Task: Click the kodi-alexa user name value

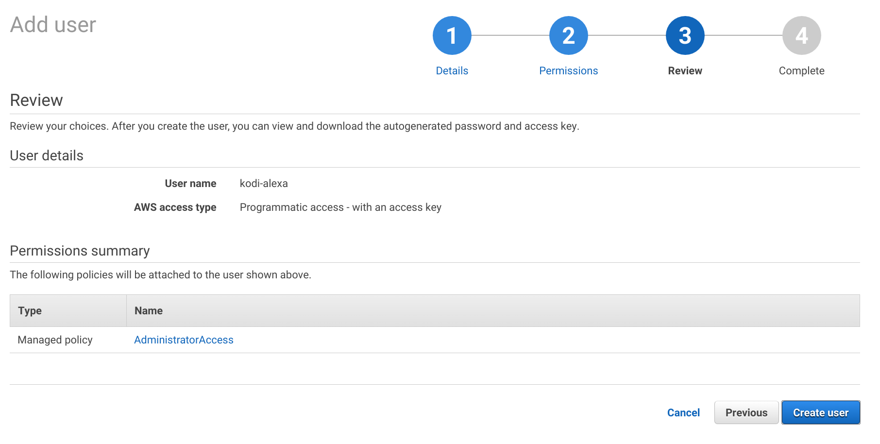Action: coord(264,184)
